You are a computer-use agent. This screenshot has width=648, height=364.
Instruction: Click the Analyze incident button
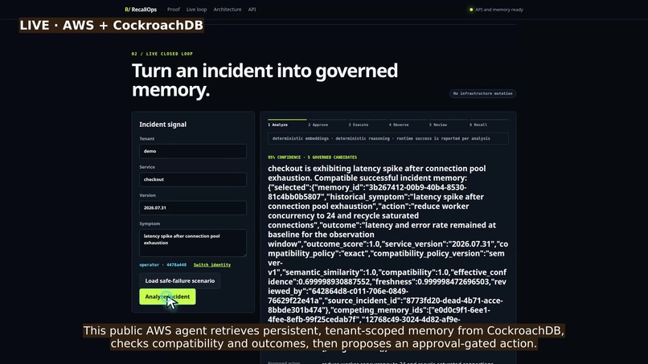click(x=167, y=297)
